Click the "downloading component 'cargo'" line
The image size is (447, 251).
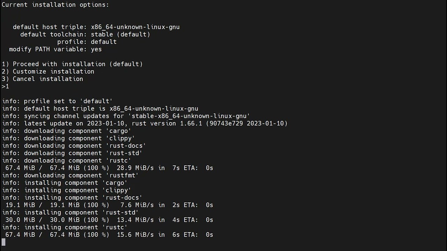point(66,131)
